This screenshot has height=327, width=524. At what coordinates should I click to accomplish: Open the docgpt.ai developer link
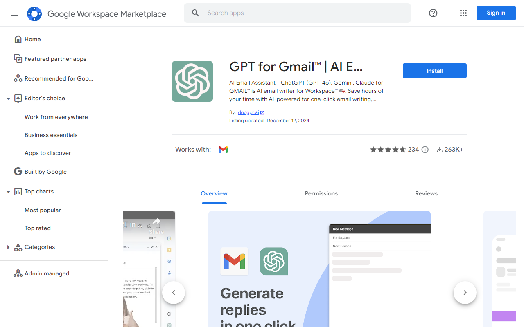(248, 112)
